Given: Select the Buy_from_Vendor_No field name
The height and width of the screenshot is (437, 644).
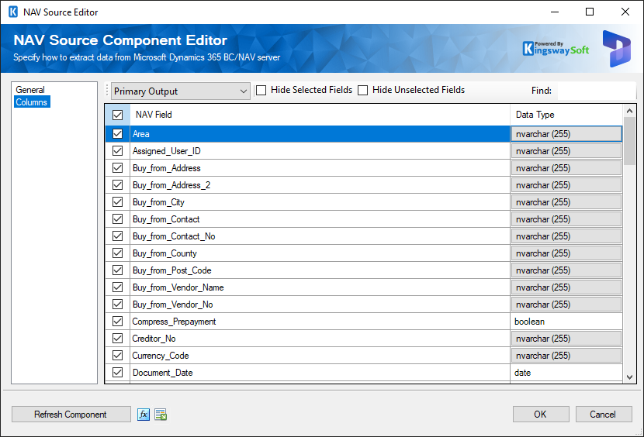Looking at the screenshot, I should point(320,304).
